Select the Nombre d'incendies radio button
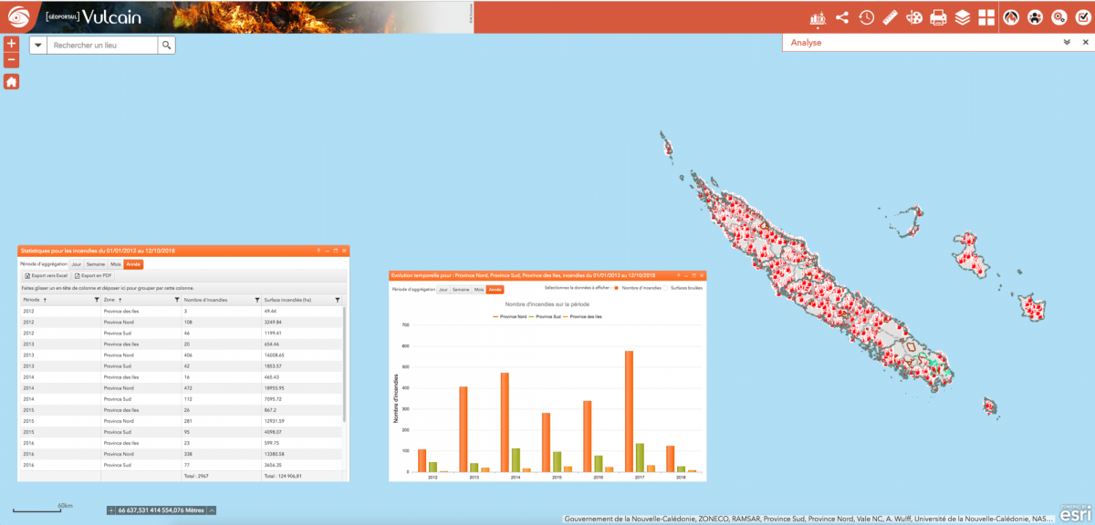Screen dimensions: 1095x525 (x=617, y=288)
